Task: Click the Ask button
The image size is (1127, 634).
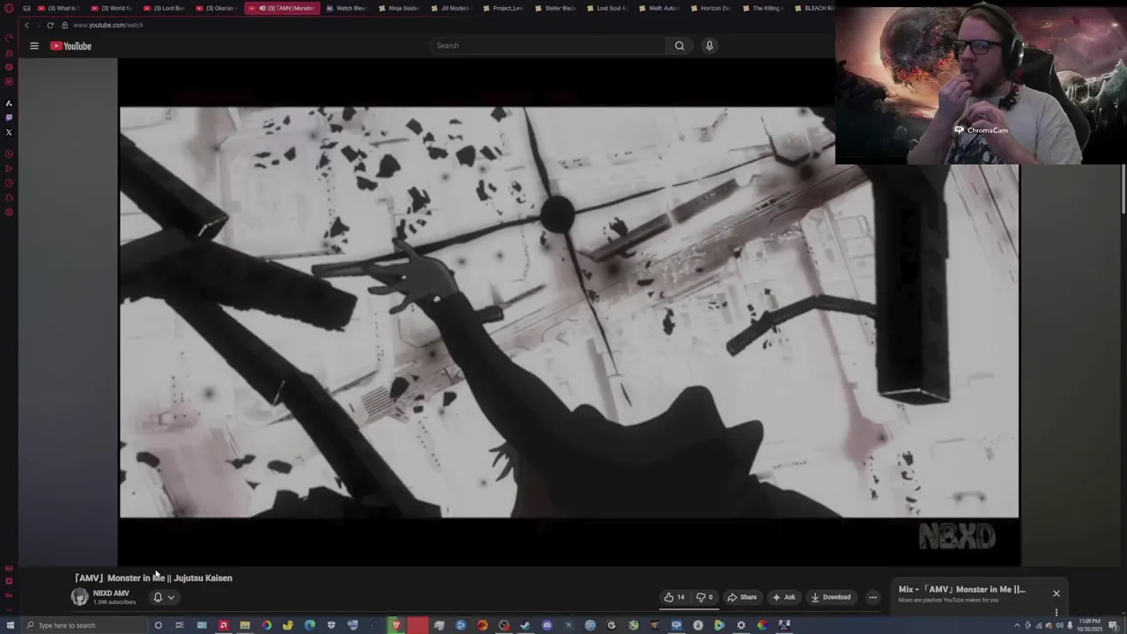Action: point(784,597)
